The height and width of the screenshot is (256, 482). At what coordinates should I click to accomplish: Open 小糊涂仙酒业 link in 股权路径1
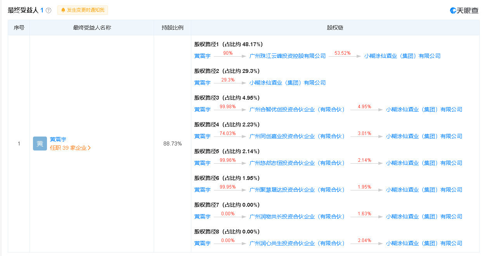(x=402, y=56)
